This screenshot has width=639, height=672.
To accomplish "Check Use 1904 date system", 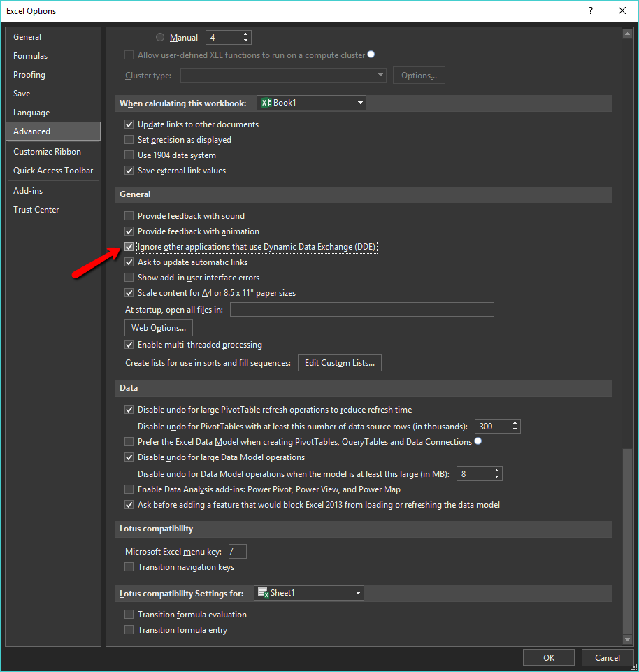I will (129, 155).
